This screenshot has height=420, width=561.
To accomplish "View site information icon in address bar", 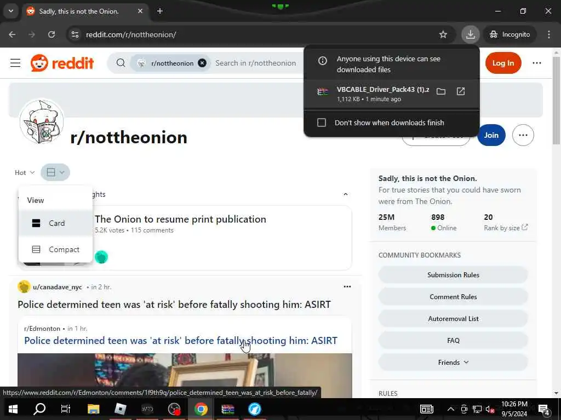I will 75,34.
